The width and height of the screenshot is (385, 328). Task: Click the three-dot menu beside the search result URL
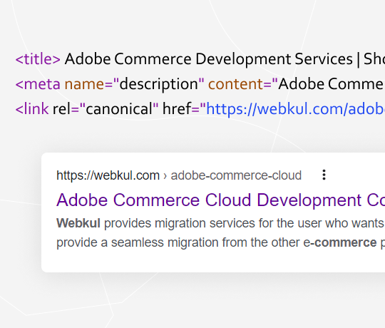click(324, 175)
